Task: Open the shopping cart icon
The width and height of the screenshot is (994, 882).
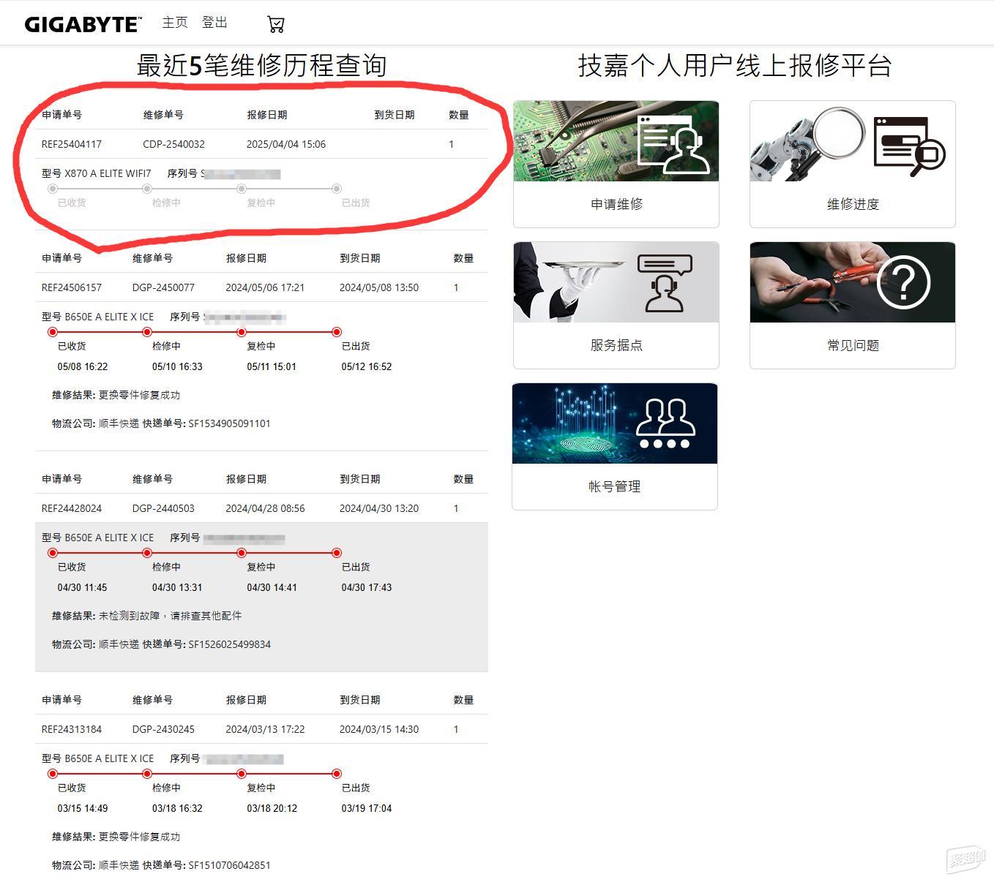Action: (276, 24)
